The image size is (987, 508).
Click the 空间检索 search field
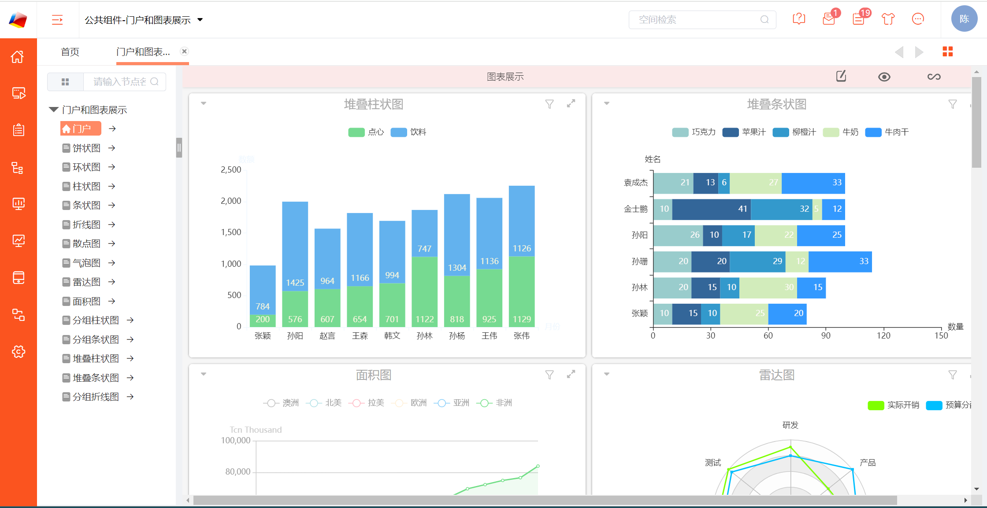[x=702, y=19]
